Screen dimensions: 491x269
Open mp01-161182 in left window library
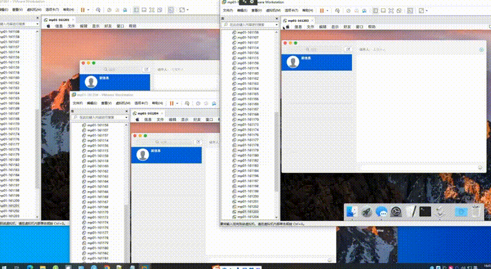(x=10, y=165)
